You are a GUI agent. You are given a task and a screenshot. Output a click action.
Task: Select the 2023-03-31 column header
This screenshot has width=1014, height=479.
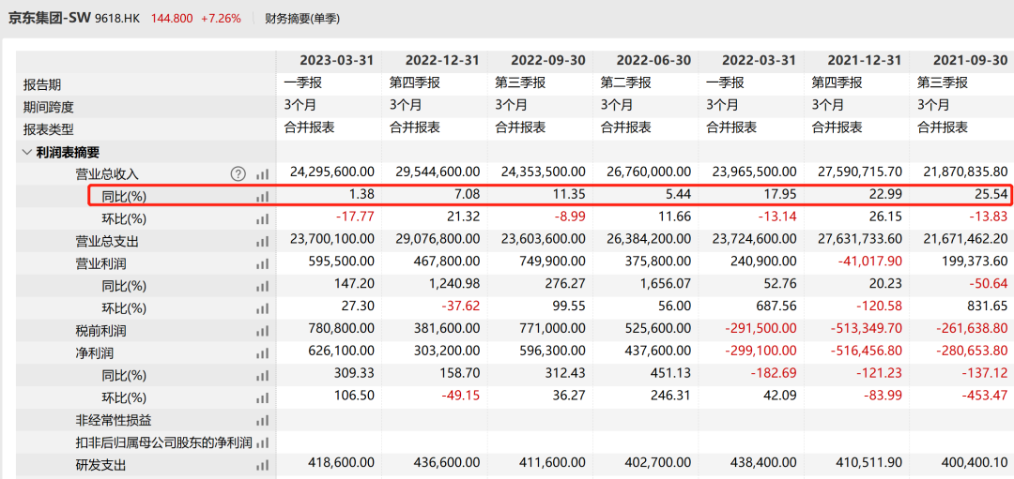point(336,60)
